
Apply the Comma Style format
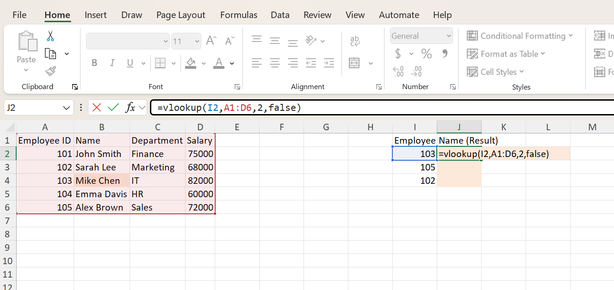(445, 54)
